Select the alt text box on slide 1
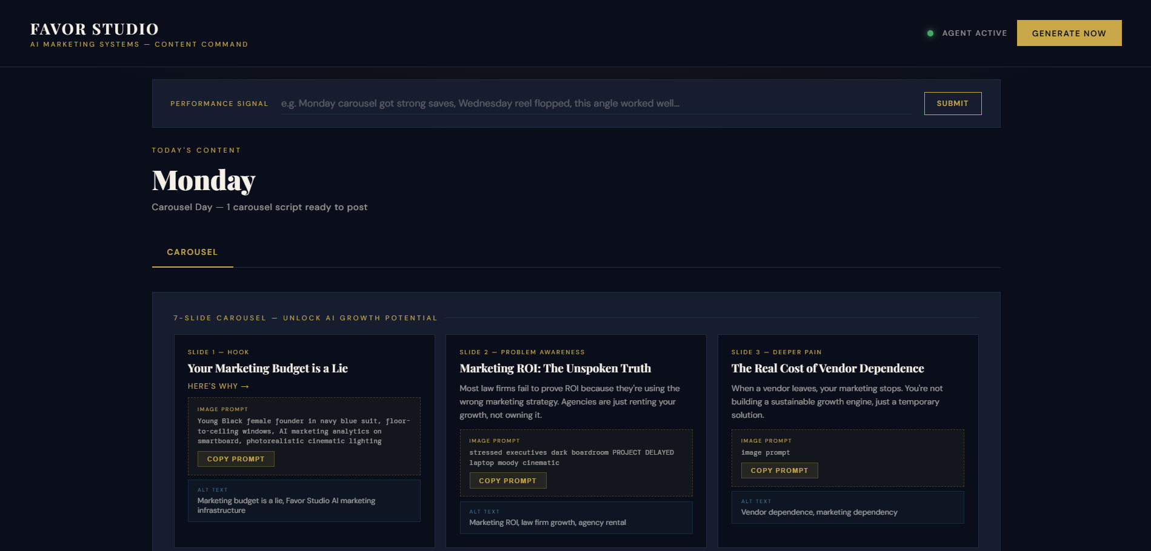Screen dimensions: 1151x551 [304, 501]
